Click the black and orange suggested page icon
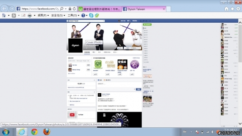Viewport: 242px width, 136px height. click(x=123, y=64)
